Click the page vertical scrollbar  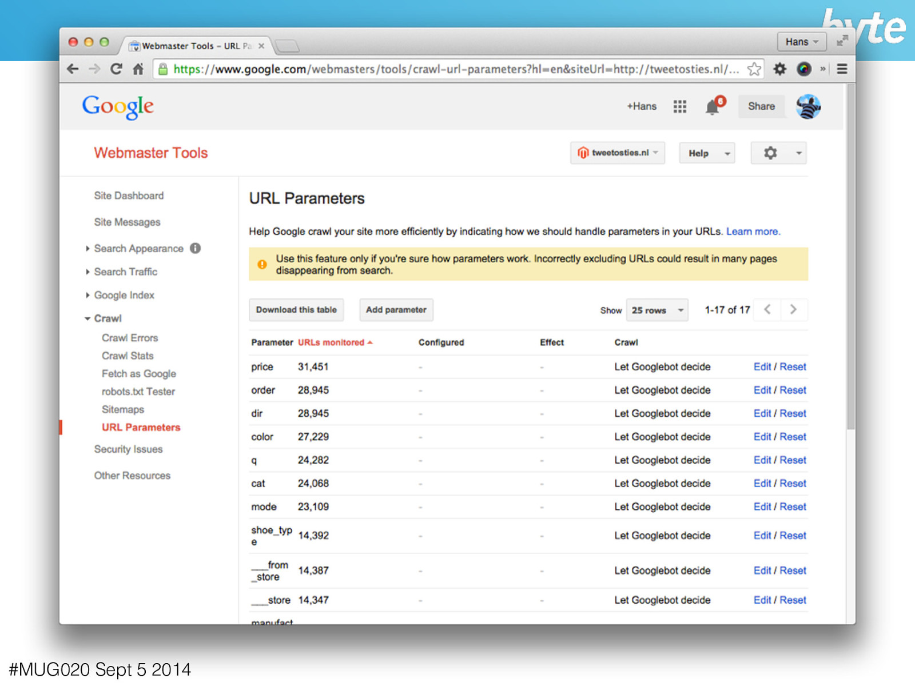(x=851, y=257)
